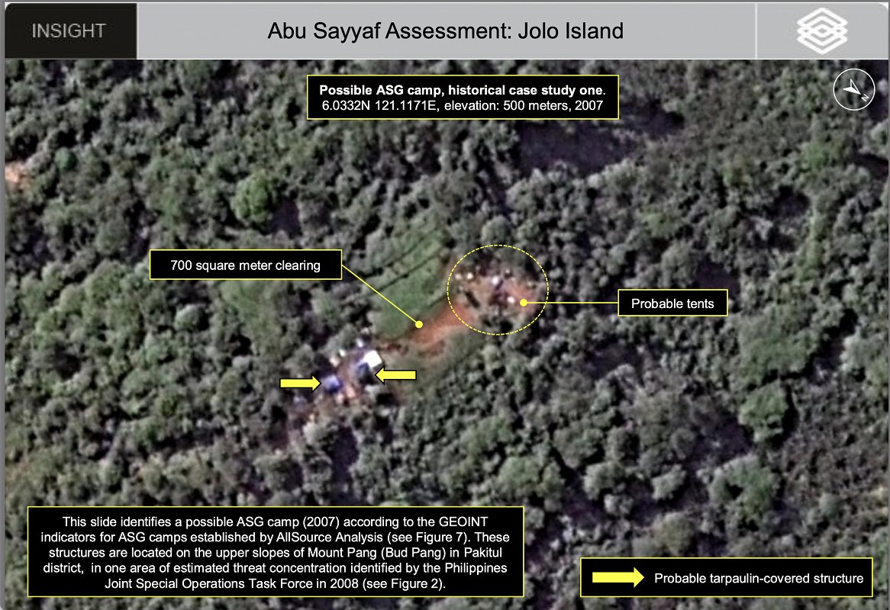The height and width of the screenshot is (610, 890).
Task: Click the blue tarpaulin structure near left arrow
Action: 333,381
